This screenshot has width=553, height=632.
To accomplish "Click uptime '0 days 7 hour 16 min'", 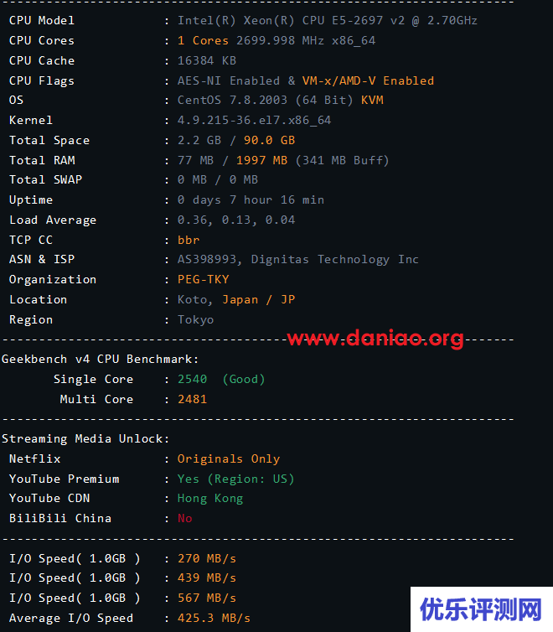I will click(251, 200).
